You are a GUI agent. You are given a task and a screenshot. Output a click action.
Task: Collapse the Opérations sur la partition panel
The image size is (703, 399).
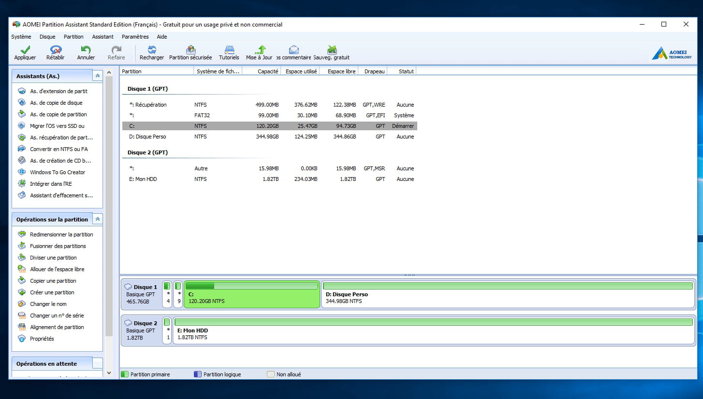[98, 219]
